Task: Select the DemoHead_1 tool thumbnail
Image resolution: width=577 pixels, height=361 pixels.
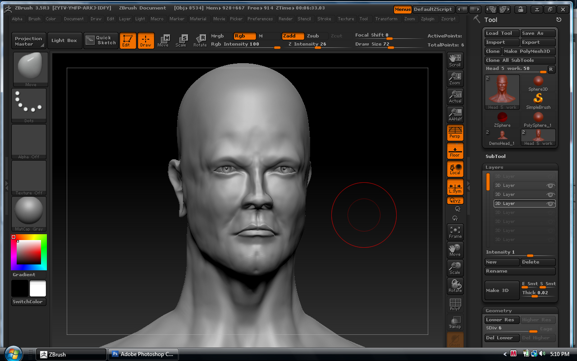Action: pos(502,138)
